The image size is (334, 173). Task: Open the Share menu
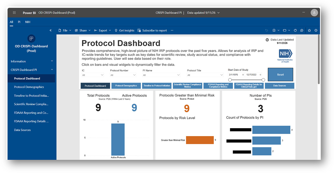click(83, 31)
